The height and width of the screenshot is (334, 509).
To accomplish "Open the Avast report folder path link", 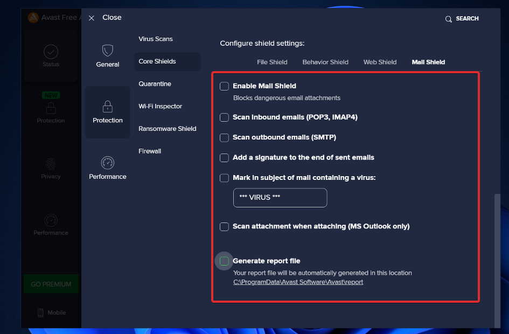I will pos(298,282).
